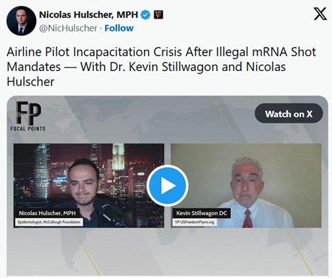Click the blue verified checkmark badge
The image size is (332, 278).
tap(145, 15)
